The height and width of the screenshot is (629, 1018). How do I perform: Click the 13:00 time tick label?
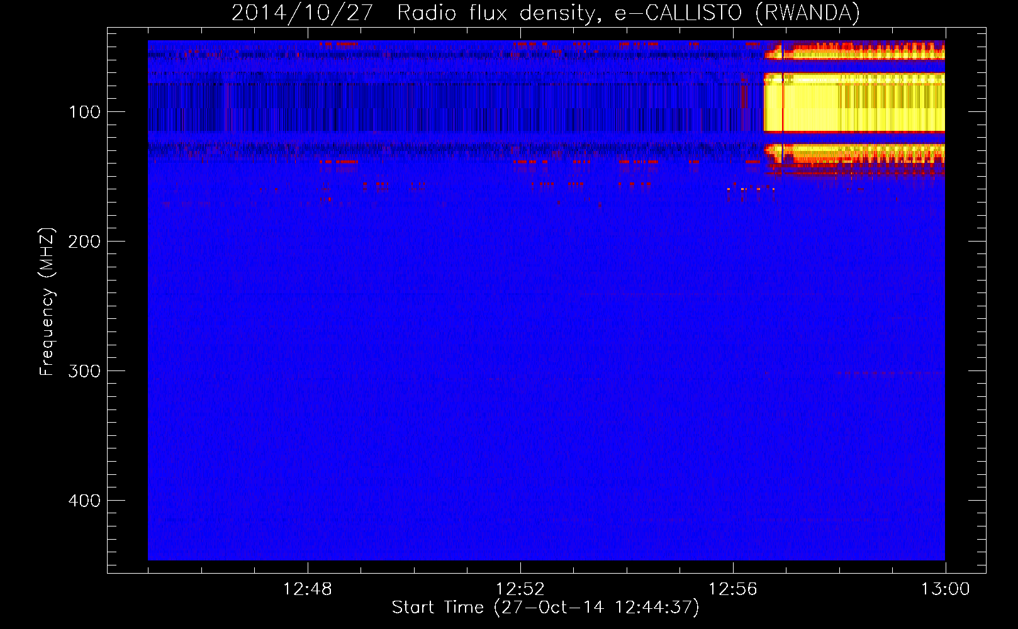tap(946, 589)
